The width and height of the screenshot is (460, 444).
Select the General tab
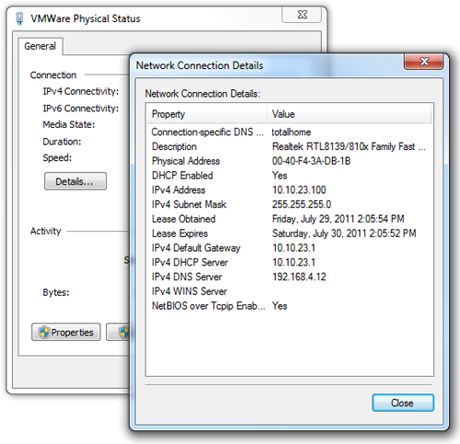point(40,46)
